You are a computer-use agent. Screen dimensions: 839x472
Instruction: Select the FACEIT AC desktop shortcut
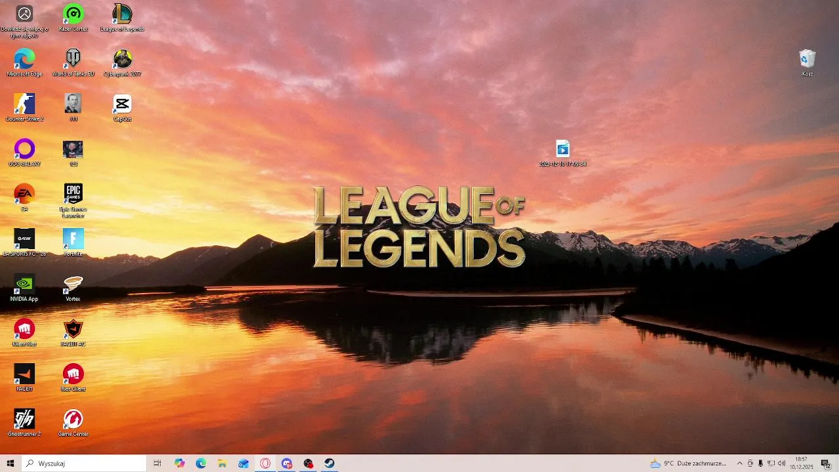click(x=73, y=332)
